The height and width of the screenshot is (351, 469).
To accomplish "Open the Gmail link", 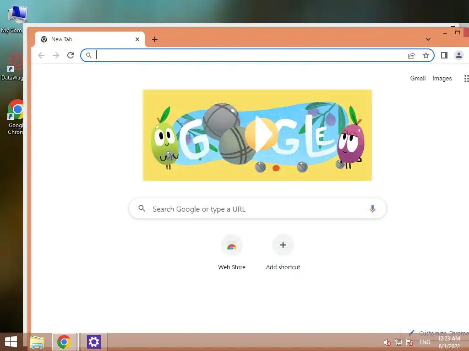I will point(418,78).
